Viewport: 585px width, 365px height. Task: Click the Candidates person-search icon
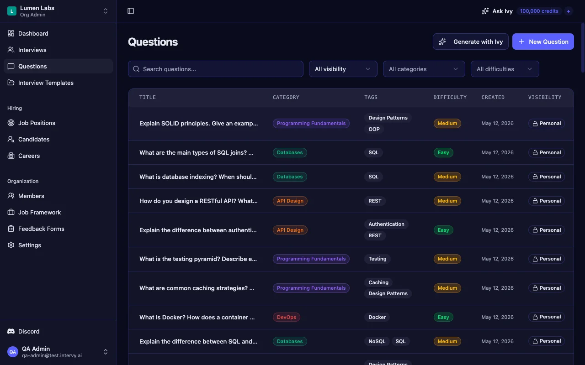(x=11, y=139)
